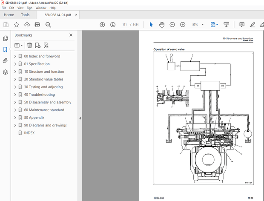Expand 50 Disassembly and assembly bookmark
The image size is (264, 201).
(x=15, y=102)
